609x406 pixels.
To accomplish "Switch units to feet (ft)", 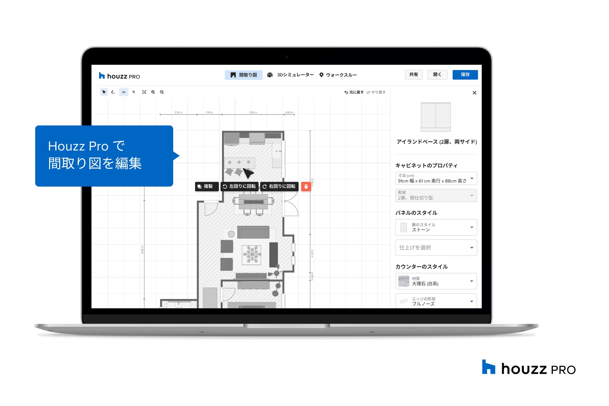I will (x=134, y=92).
